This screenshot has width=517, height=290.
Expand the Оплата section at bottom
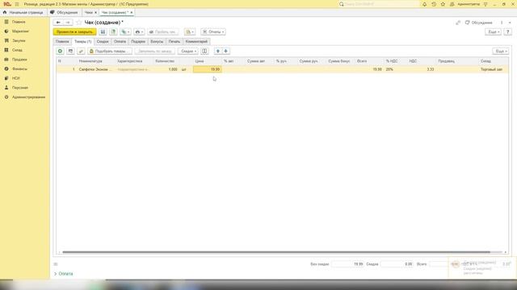coord(63,274)
